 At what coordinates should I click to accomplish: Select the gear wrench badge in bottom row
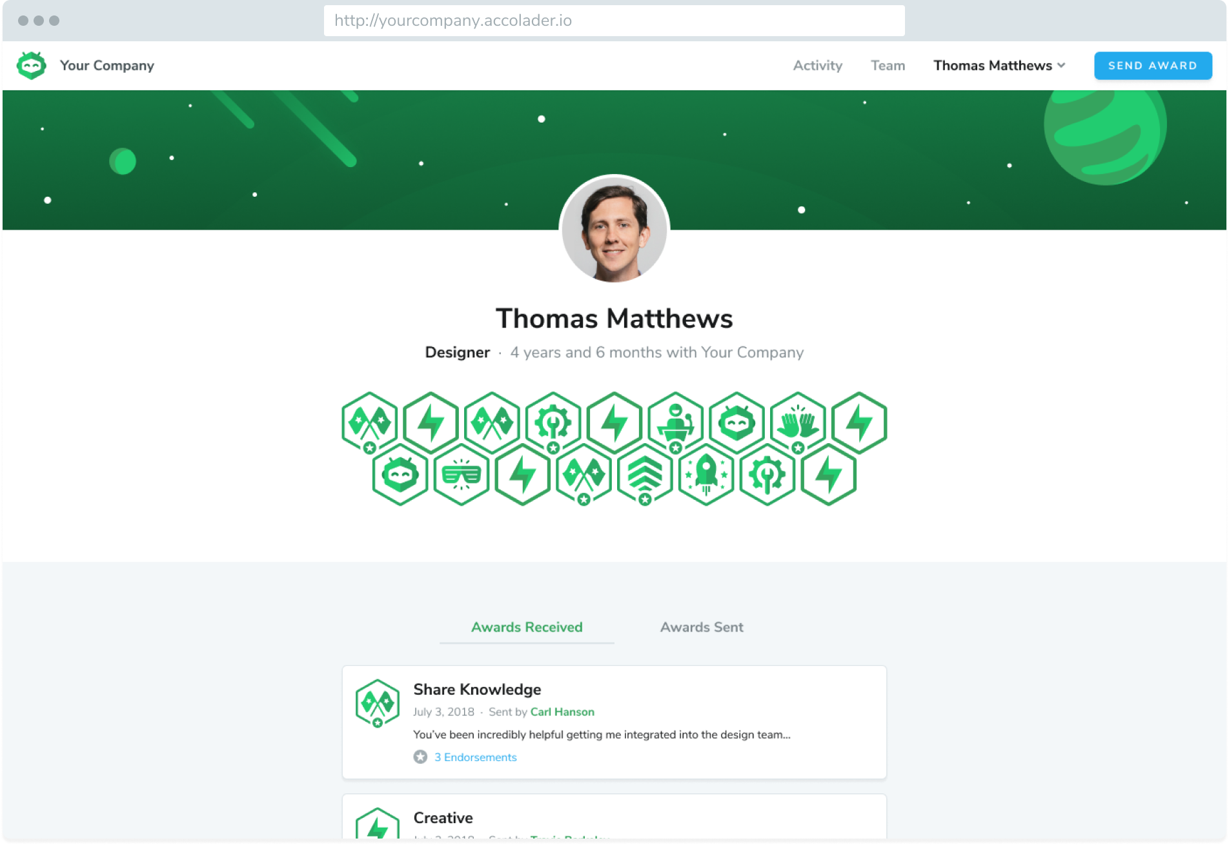click(x=767, y=475)
